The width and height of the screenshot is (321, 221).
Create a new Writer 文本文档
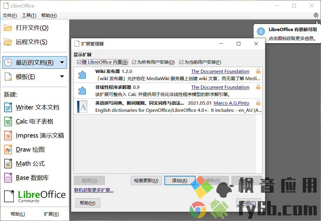coord(38,107)
